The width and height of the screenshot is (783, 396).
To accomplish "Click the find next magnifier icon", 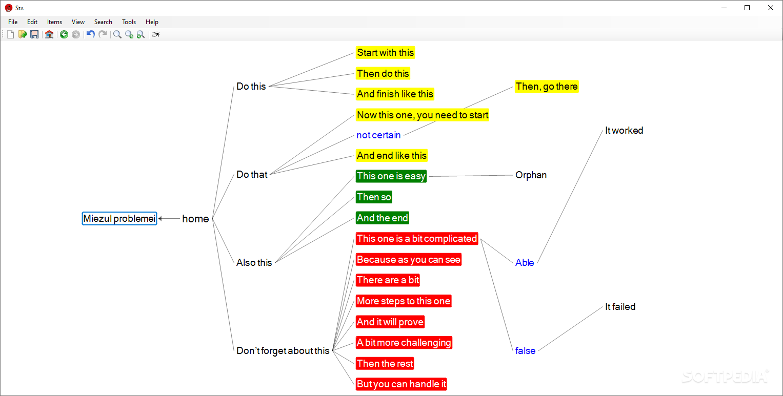I will click(129, 34).
